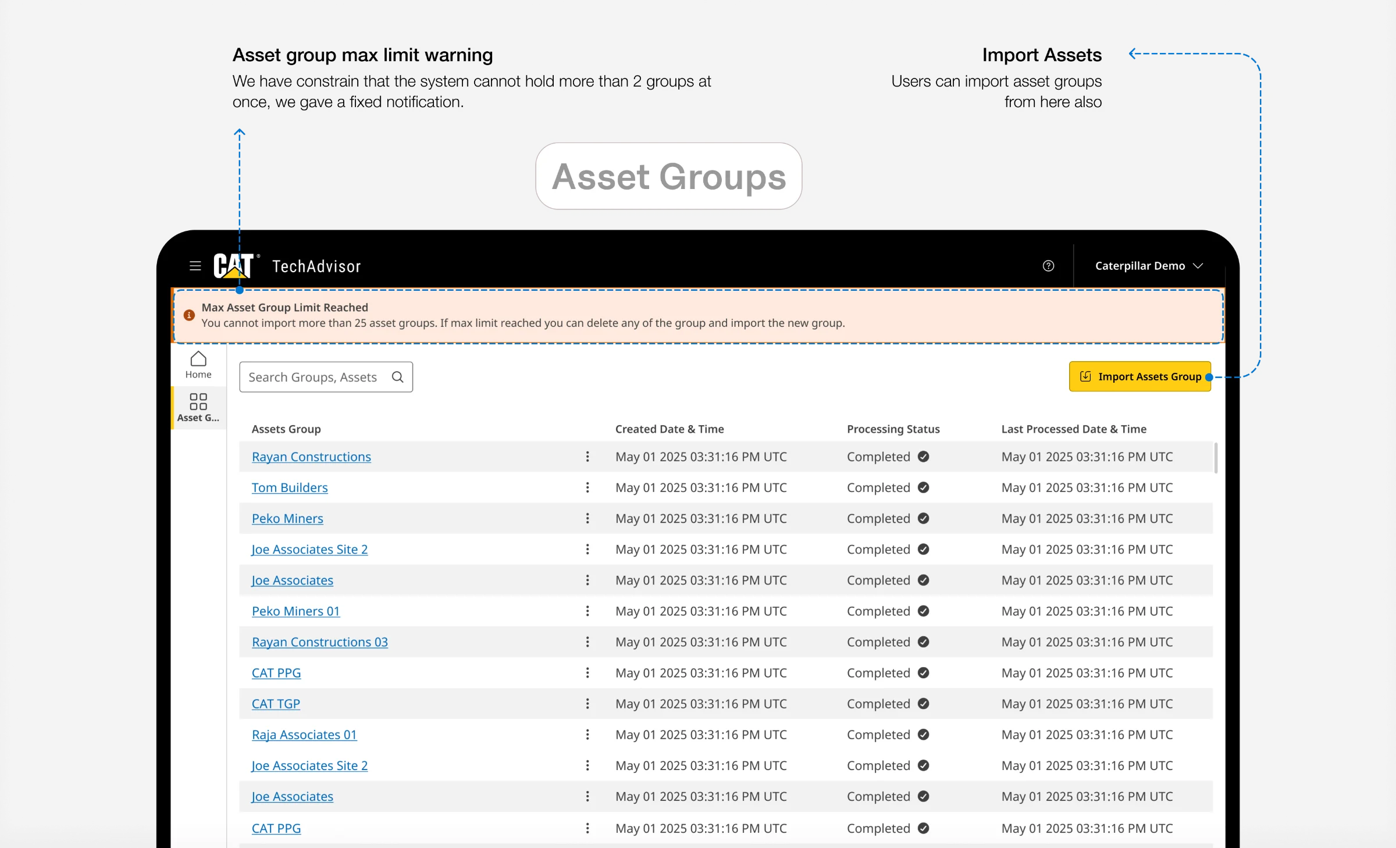Viewport: 1396px width, 848px height.
Task: Open three-dot menu for CAT TGP
Action: (x=587, y=704)
